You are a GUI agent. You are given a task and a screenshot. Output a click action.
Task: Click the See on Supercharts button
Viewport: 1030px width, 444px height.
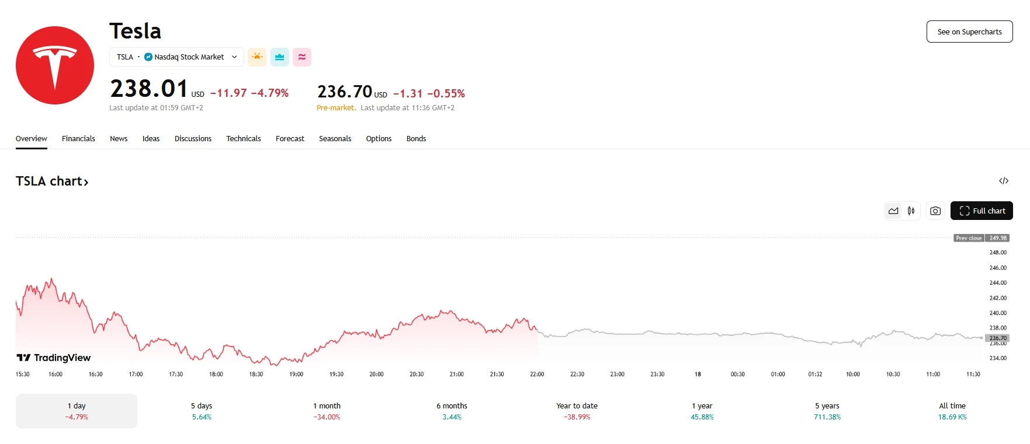coord(969,32)
